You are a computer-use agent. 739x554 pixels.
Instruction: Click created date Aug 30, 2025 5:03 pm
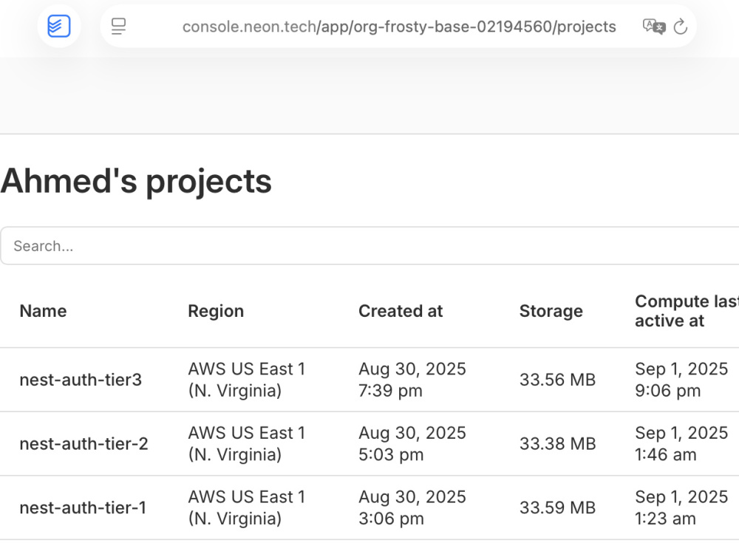(x=412, y=444)
